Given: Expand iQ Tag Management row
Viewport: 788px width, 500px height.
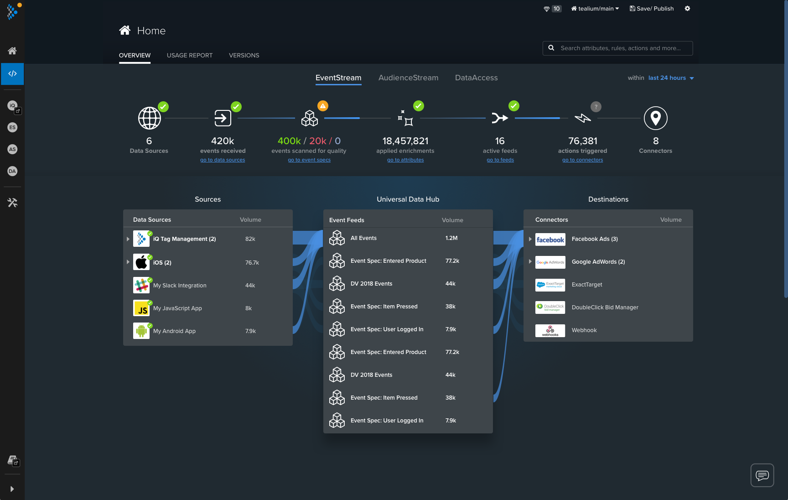Looking at the screenshot, I should (128, 239).
